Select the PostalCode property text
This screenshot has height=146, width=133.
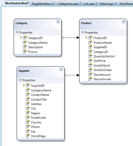tap(38, 118)
